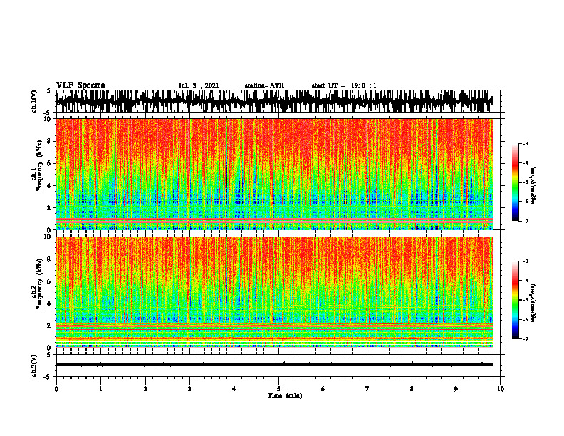Click the "Time (min)" axis label
The width and height of the screenshot is (564, 436).
pos(285,395)
